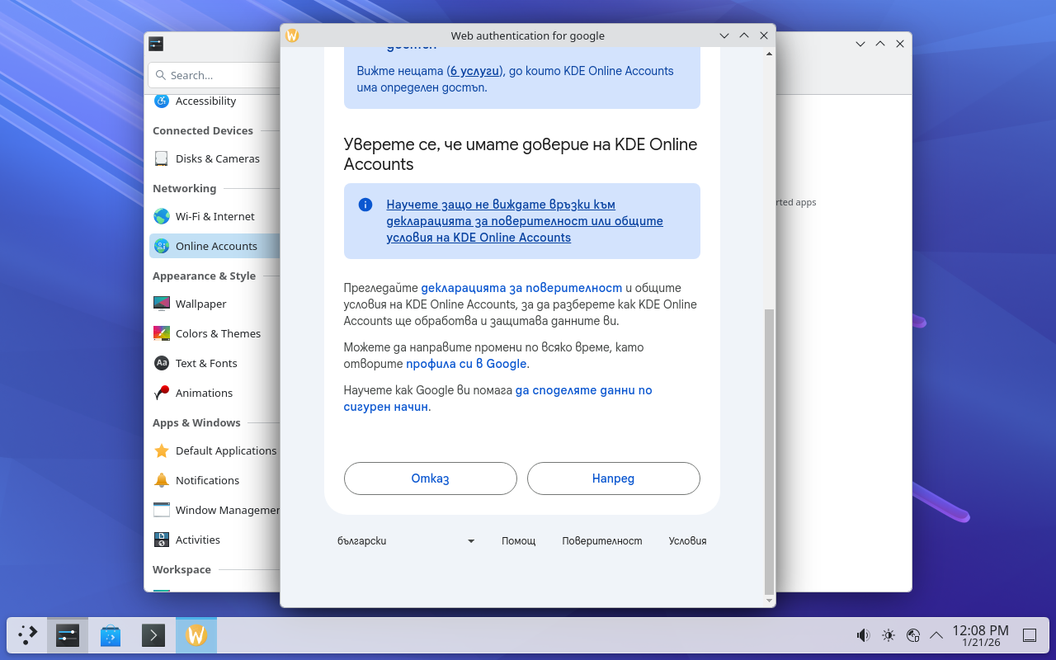The width and height of the screenshot is (1056, 660).
Task: Click the Напред button
Action: click(x=613, y=478)
